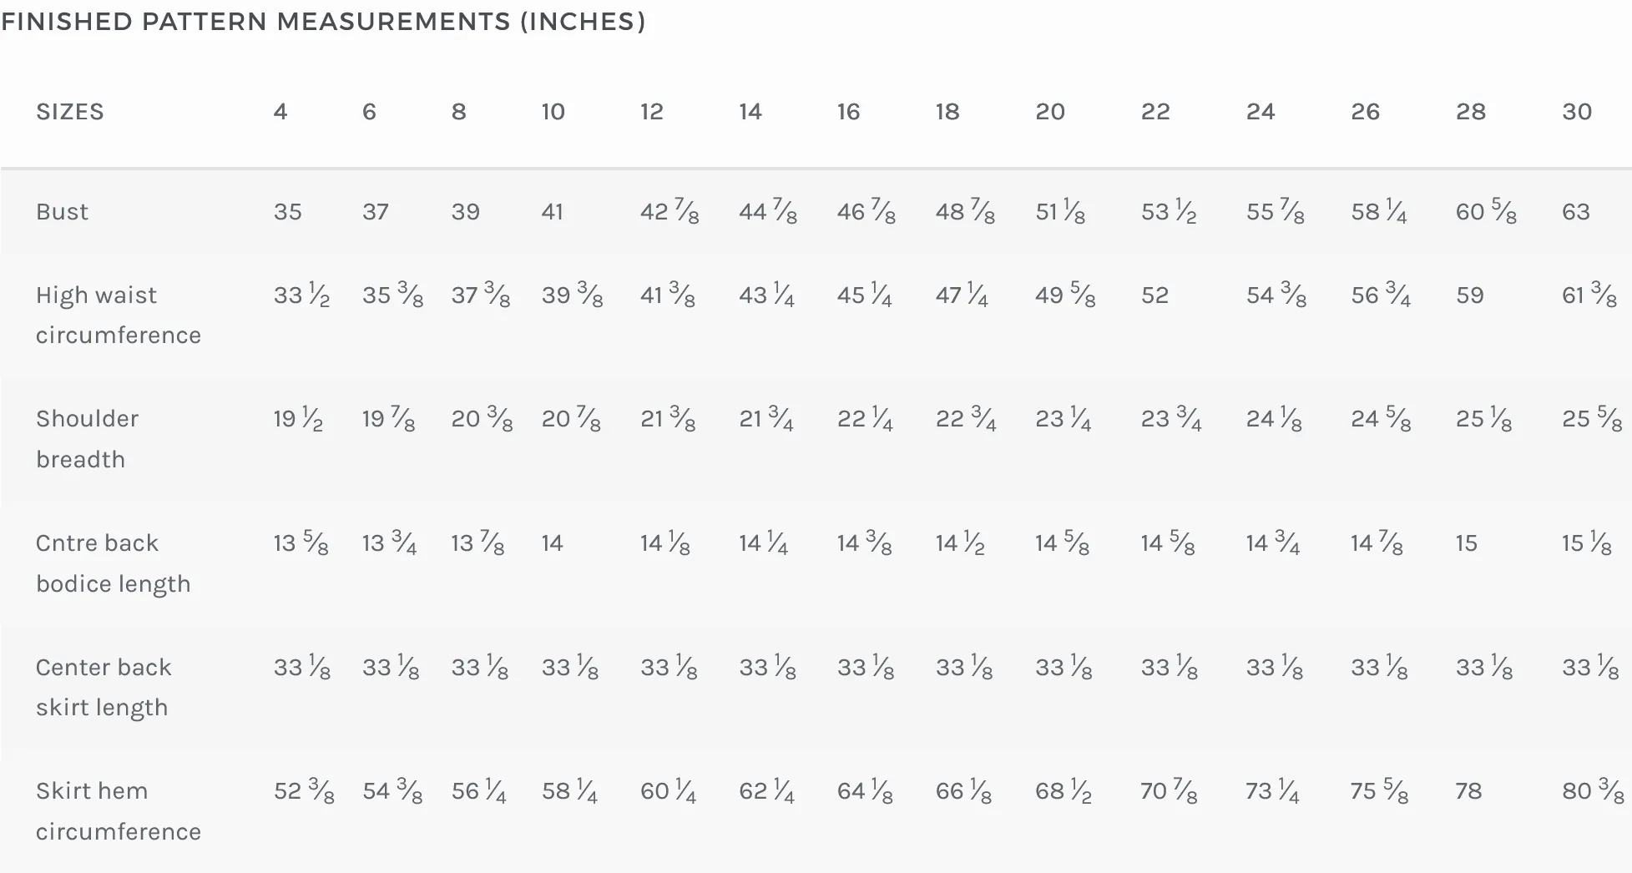This screenshot has width=1632, height=873.
Task: Click Bust value 41 for size 10
Action: click(x=552, y=212)
